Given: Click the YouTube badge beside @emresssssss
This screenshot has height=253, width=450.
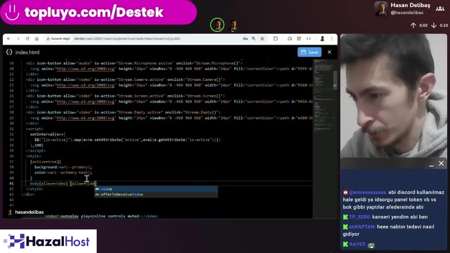Looking at the screenshot, I should tap(346, 193).
